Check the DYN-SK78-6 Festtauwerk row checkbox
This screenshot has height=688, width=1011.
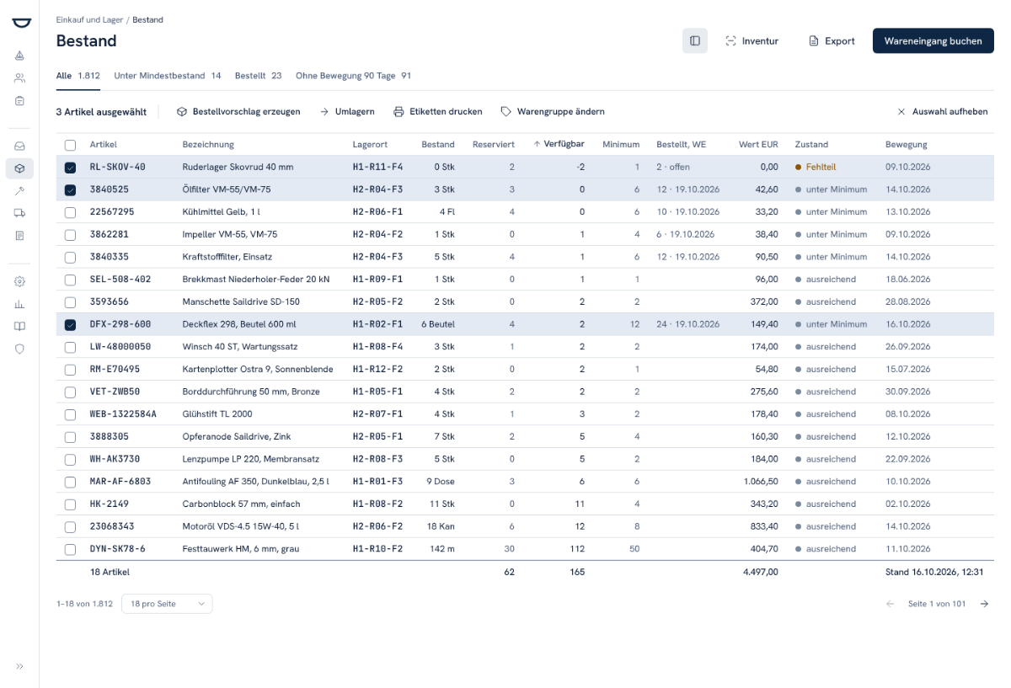coord(70,549)
